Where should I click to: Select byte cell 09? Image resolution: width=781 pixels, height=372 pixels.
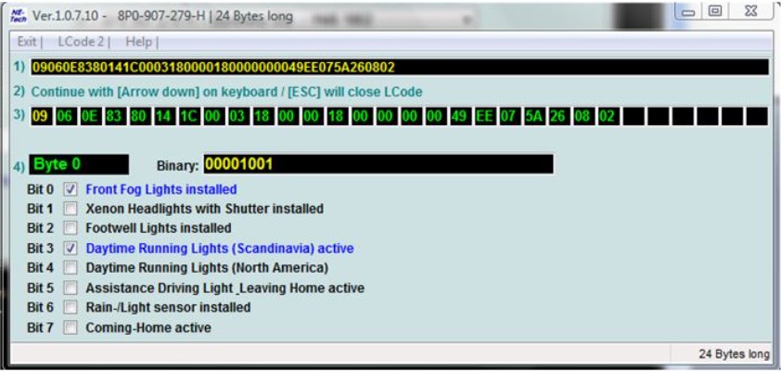(x=42, y=116)
